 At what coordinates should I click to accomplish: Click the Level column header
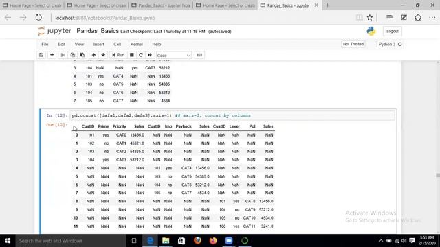[234, 126]
